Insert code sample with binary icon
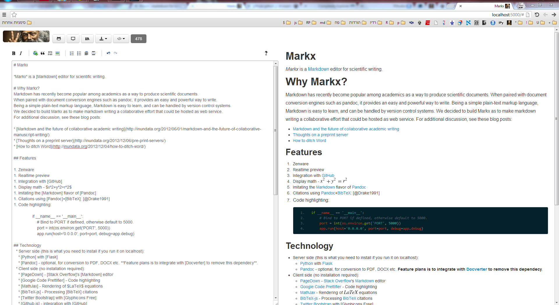Image resolution: width=559 pixels, height=305 pixels. coord(50,53)
